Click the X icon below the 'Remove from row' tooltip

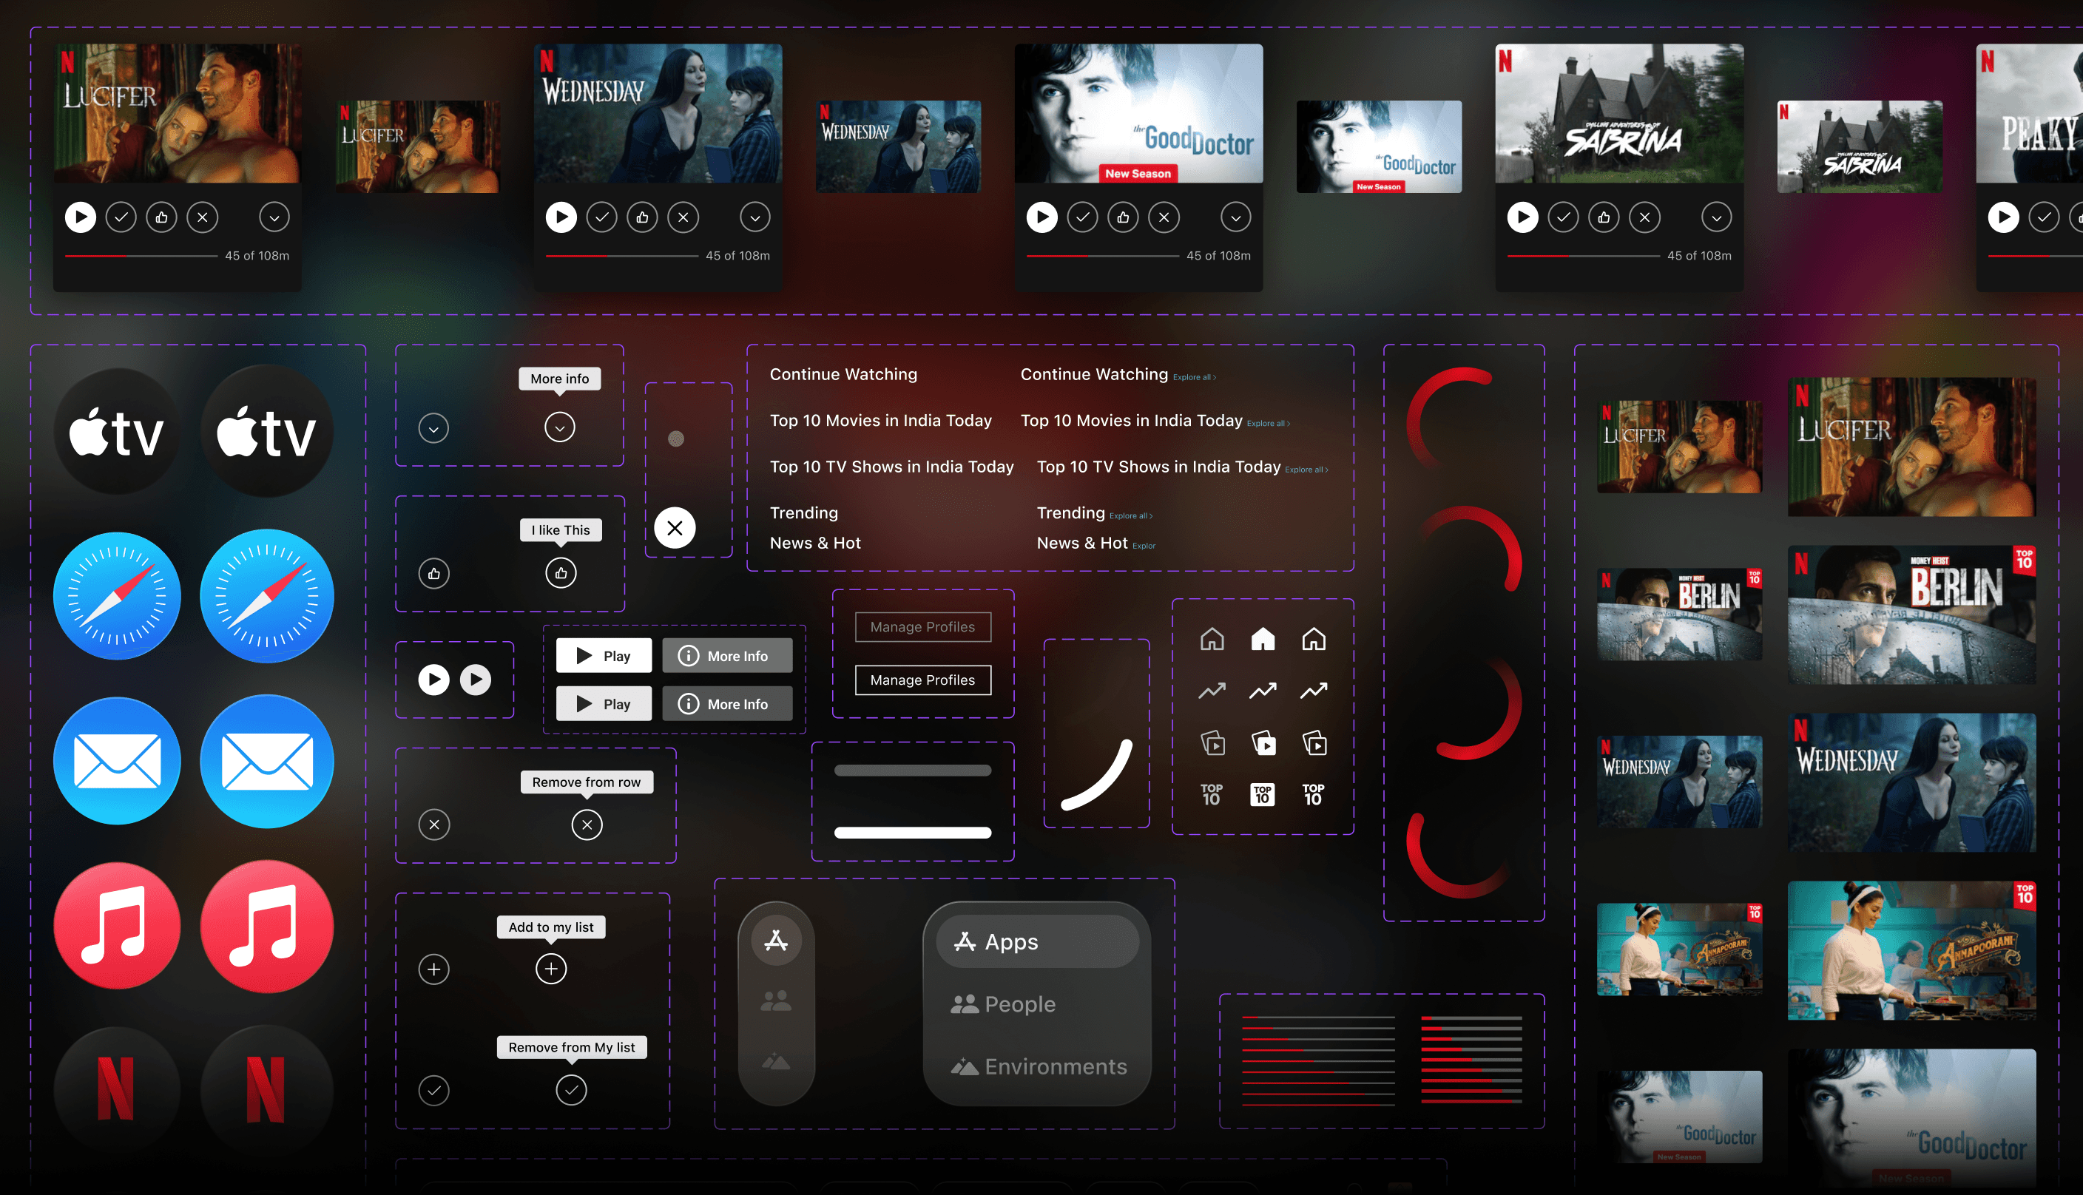(x=587, y=825)
